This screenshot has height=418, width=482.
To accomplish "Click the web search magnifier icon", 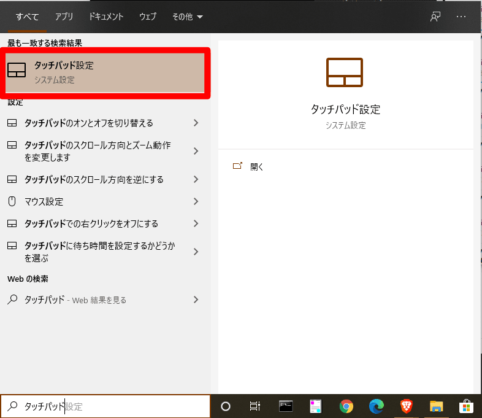I will click(x=12, y=300).
